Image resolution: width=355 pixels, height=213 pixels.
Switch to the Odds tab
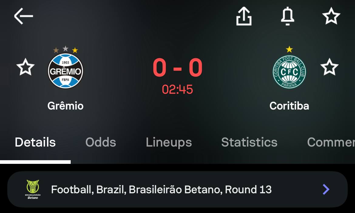click(x=101, y=142)
